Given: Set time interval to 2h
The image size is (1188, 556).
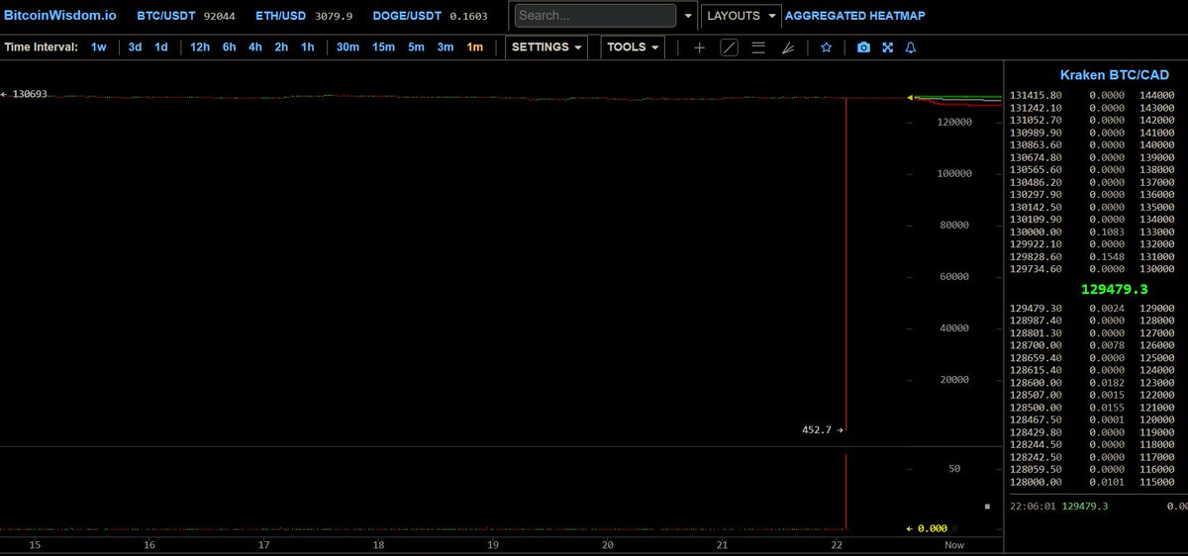Looking at the screenshot, I should pos(281,47).
